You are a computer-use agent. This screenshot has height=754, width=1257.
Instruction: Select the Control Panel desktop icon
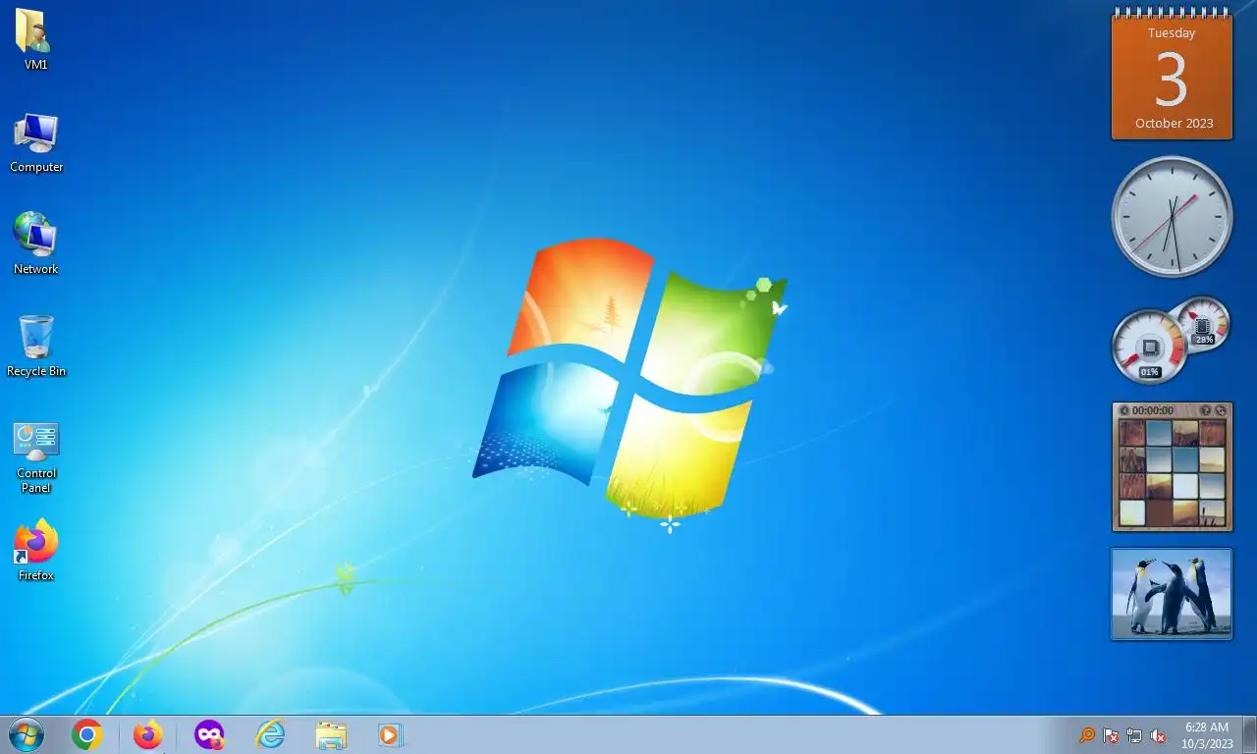coord(36,457)
